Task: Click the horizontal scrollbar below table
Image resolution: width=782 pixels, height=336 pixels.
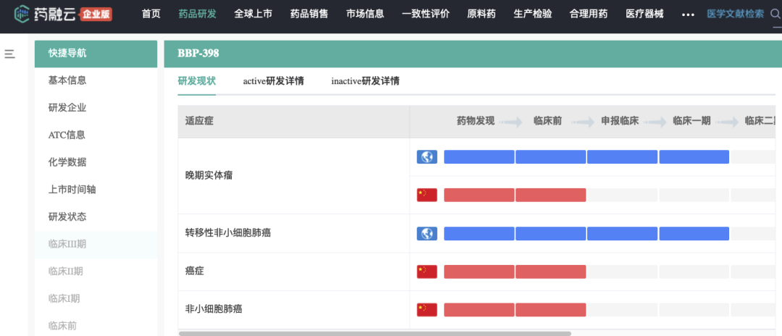Action: (x=374, y=333)
